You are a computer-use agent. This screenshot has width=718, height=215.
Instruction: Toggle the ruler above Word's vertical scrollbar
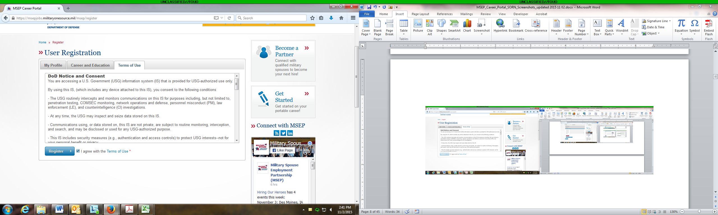715,46
